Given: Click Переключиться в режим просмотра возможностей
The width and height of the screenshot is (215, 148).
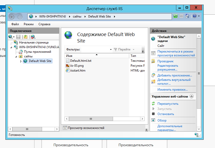Looking at the screenshot, I should [x=176, y=53].
